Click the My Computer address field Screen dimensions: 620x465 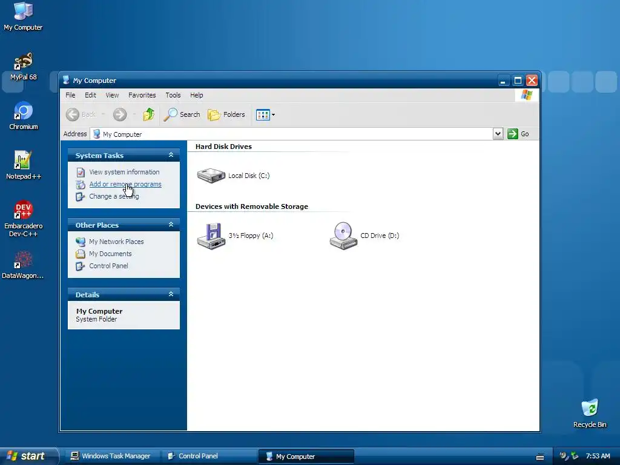[x=292, y=134]
